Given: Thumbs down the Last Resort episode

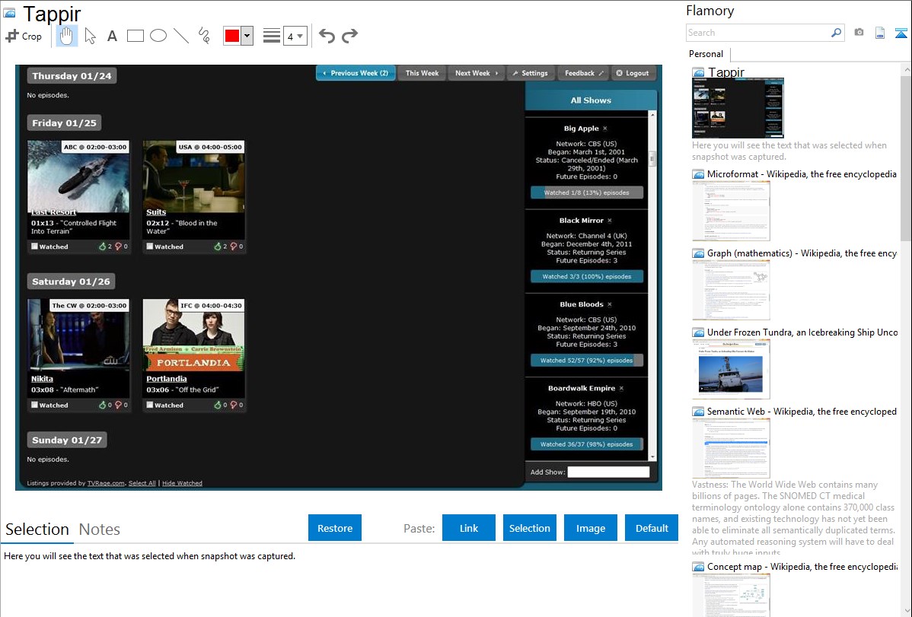Looking at the screenshot, I should tap(119, 246).
